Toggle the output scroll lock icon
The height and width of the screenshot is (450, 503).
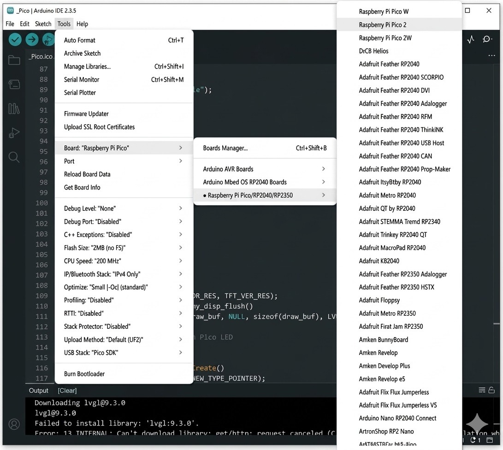tap(491, 390)
